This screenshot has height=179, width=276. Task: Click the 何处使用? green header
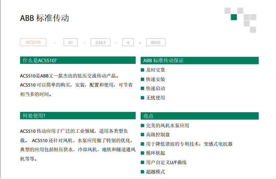tap(78, 116)
